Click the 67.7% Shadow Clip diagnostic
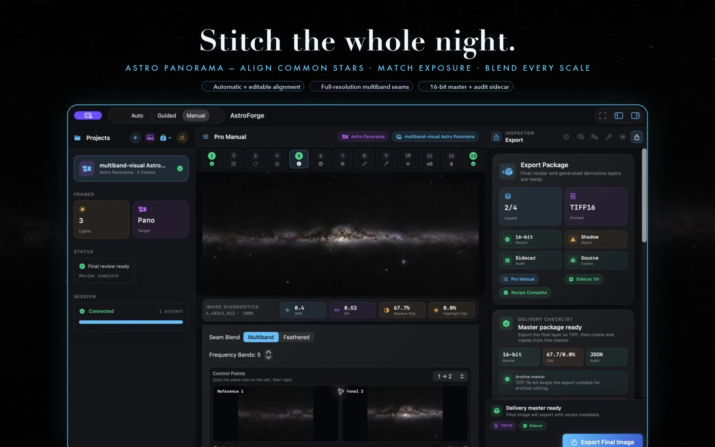Image resolution: width=715 pixels, height=447 pixels. click(x=402, y=310)
